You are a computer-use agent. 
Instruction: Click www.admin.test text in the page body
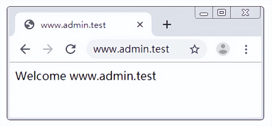tap(113, 76)
